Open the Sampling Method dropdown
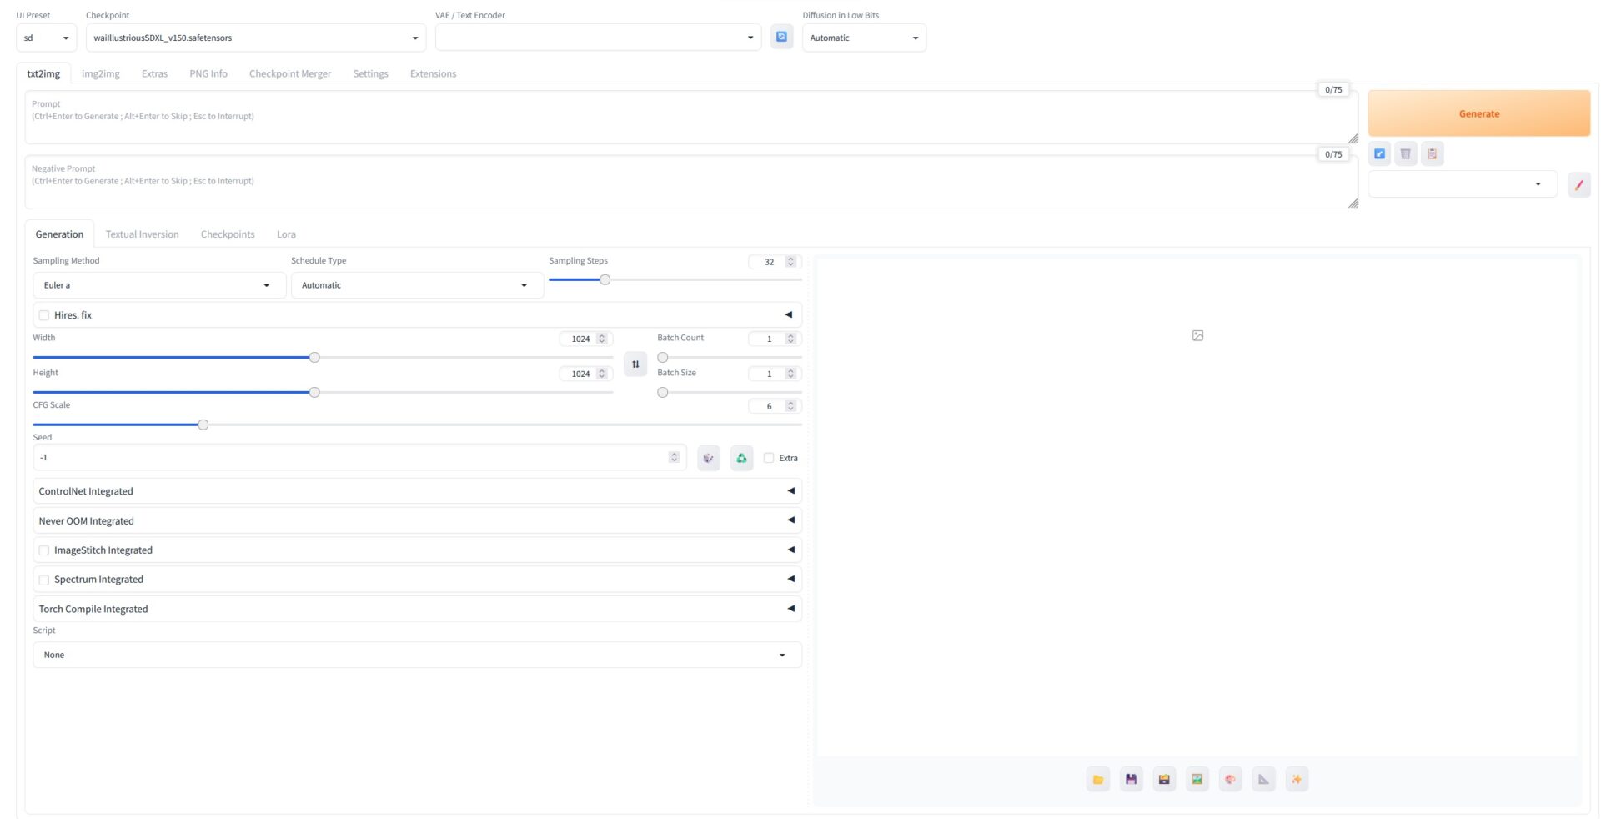The height and width of the screenshot is (819, 1601). [159, 285]
